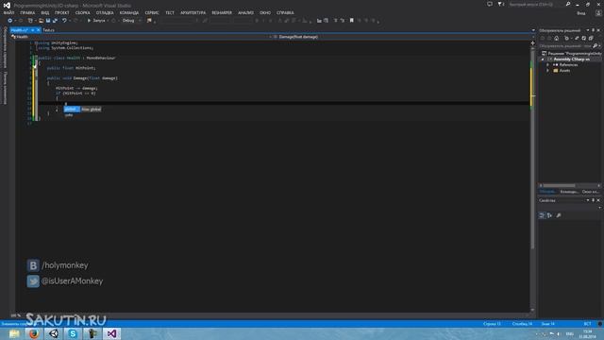Click the Find in Files toolbar icon

[149, 21]
